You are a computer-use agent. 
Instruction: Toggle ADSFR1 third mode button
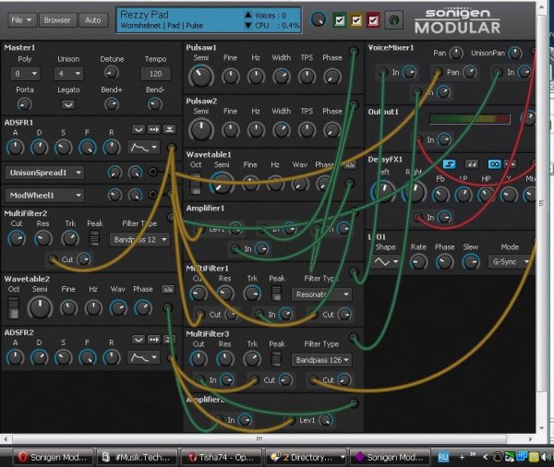[x=169, y=129]
